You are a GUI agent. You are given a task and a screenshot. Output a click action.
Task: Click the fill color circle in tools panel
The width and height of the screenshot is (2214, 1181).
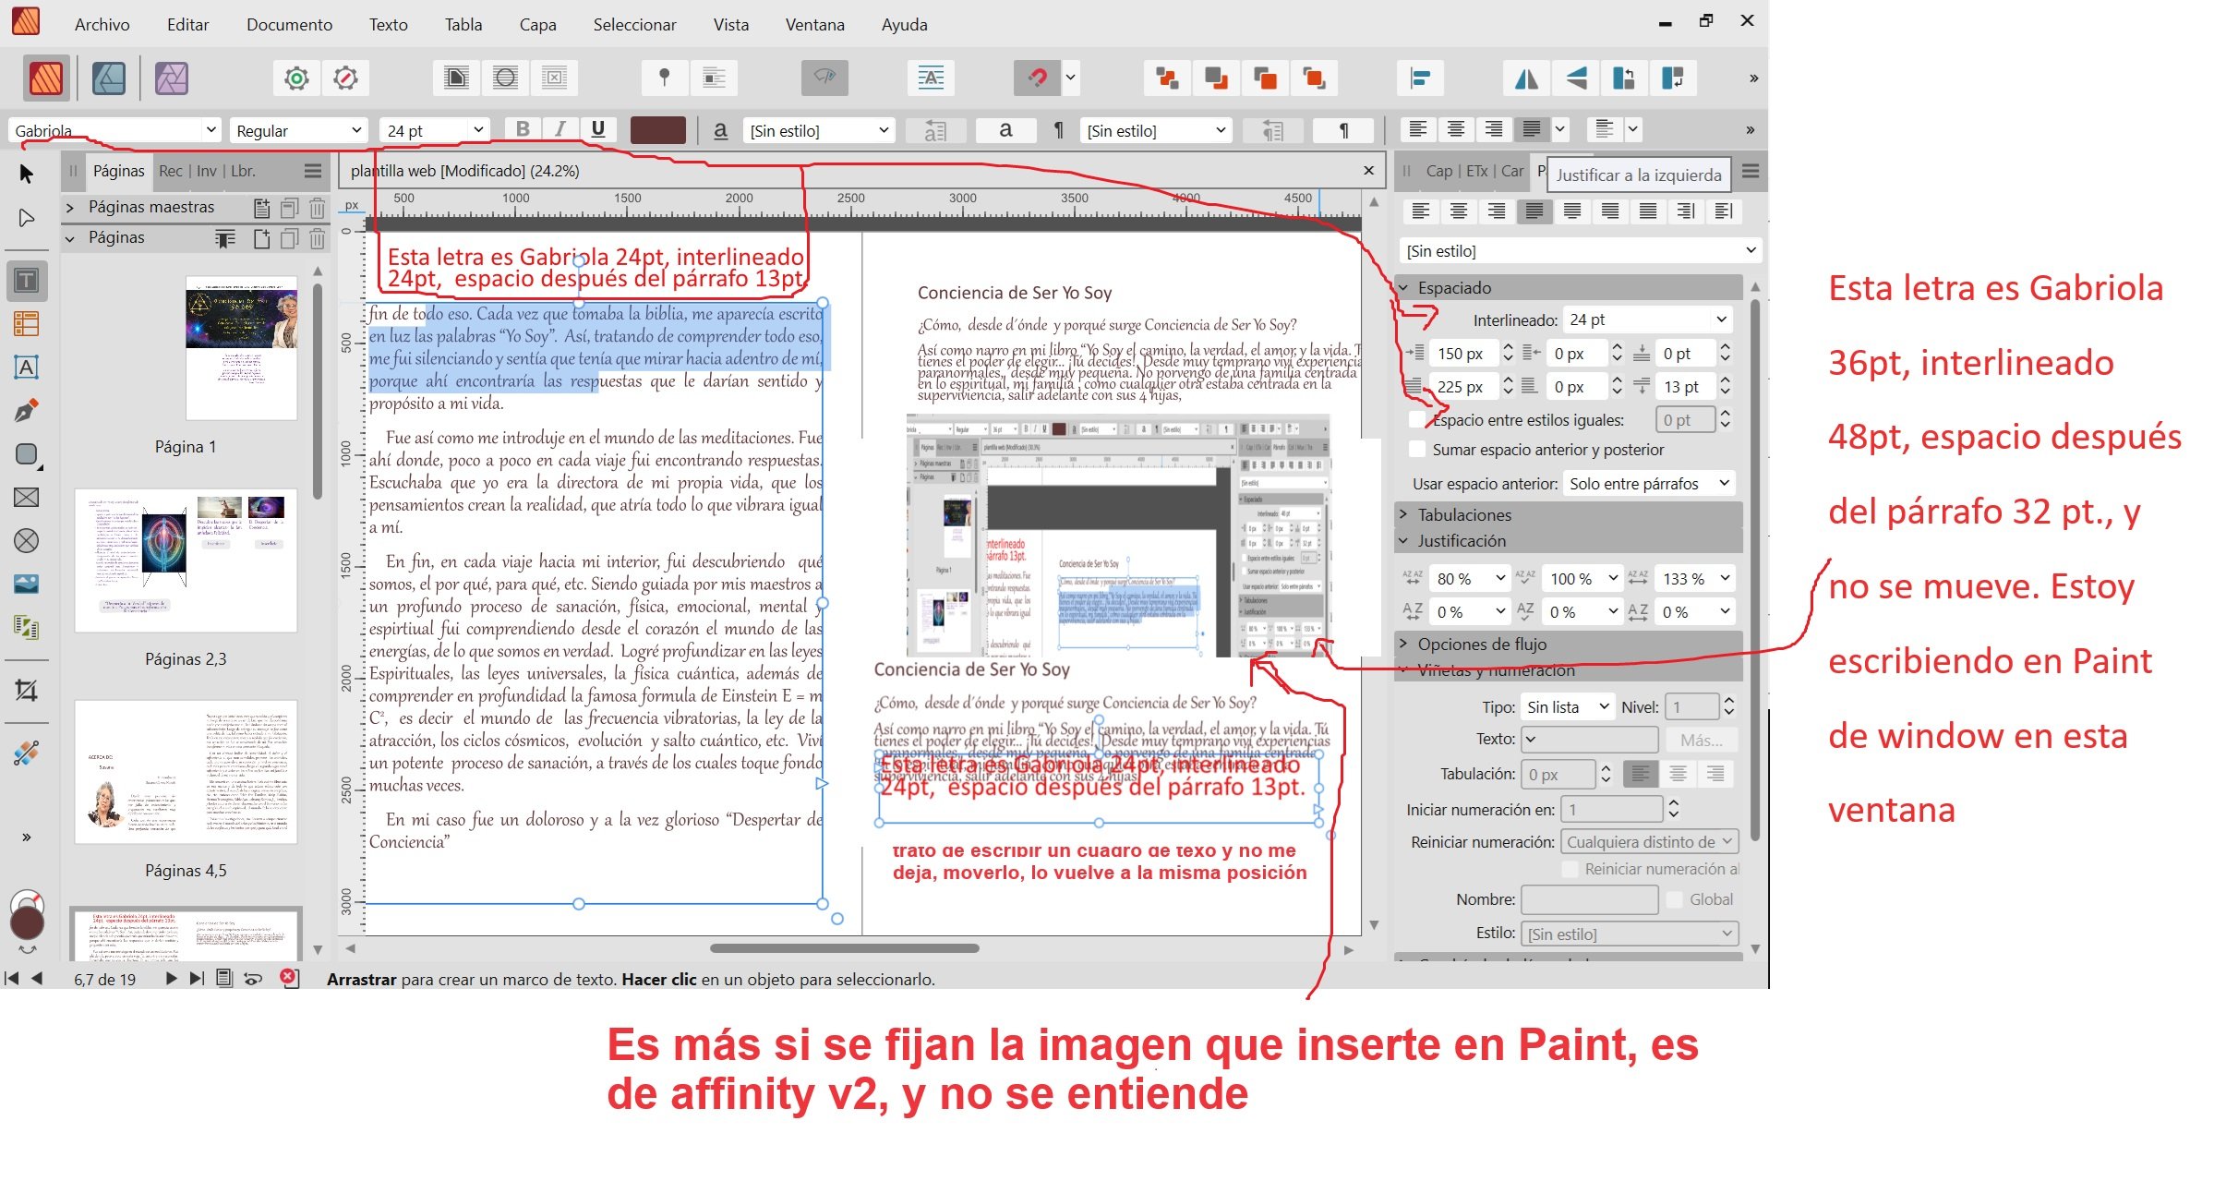point(26,922)
